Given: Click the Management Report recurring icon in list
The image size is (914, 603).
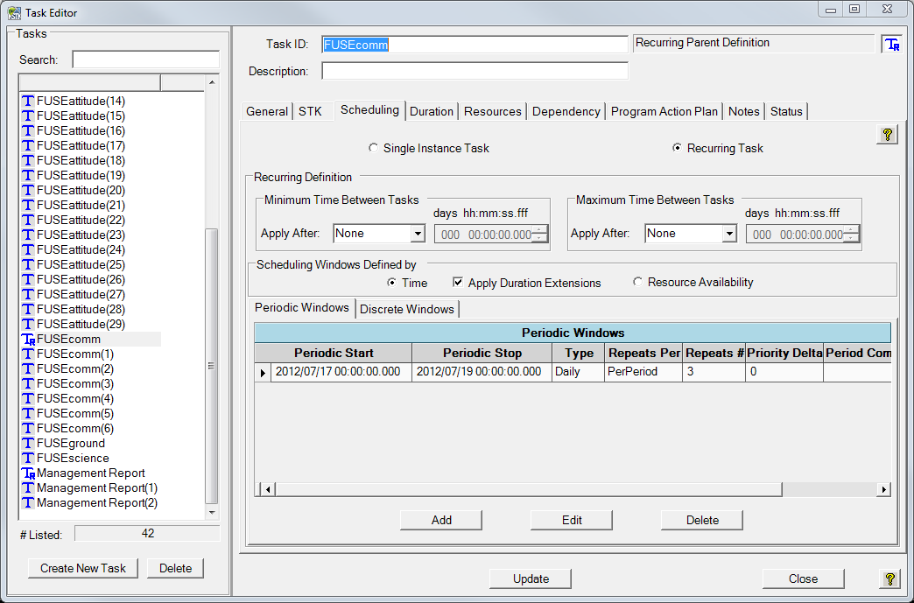Looking at the screenshot, I should [28, 473].
